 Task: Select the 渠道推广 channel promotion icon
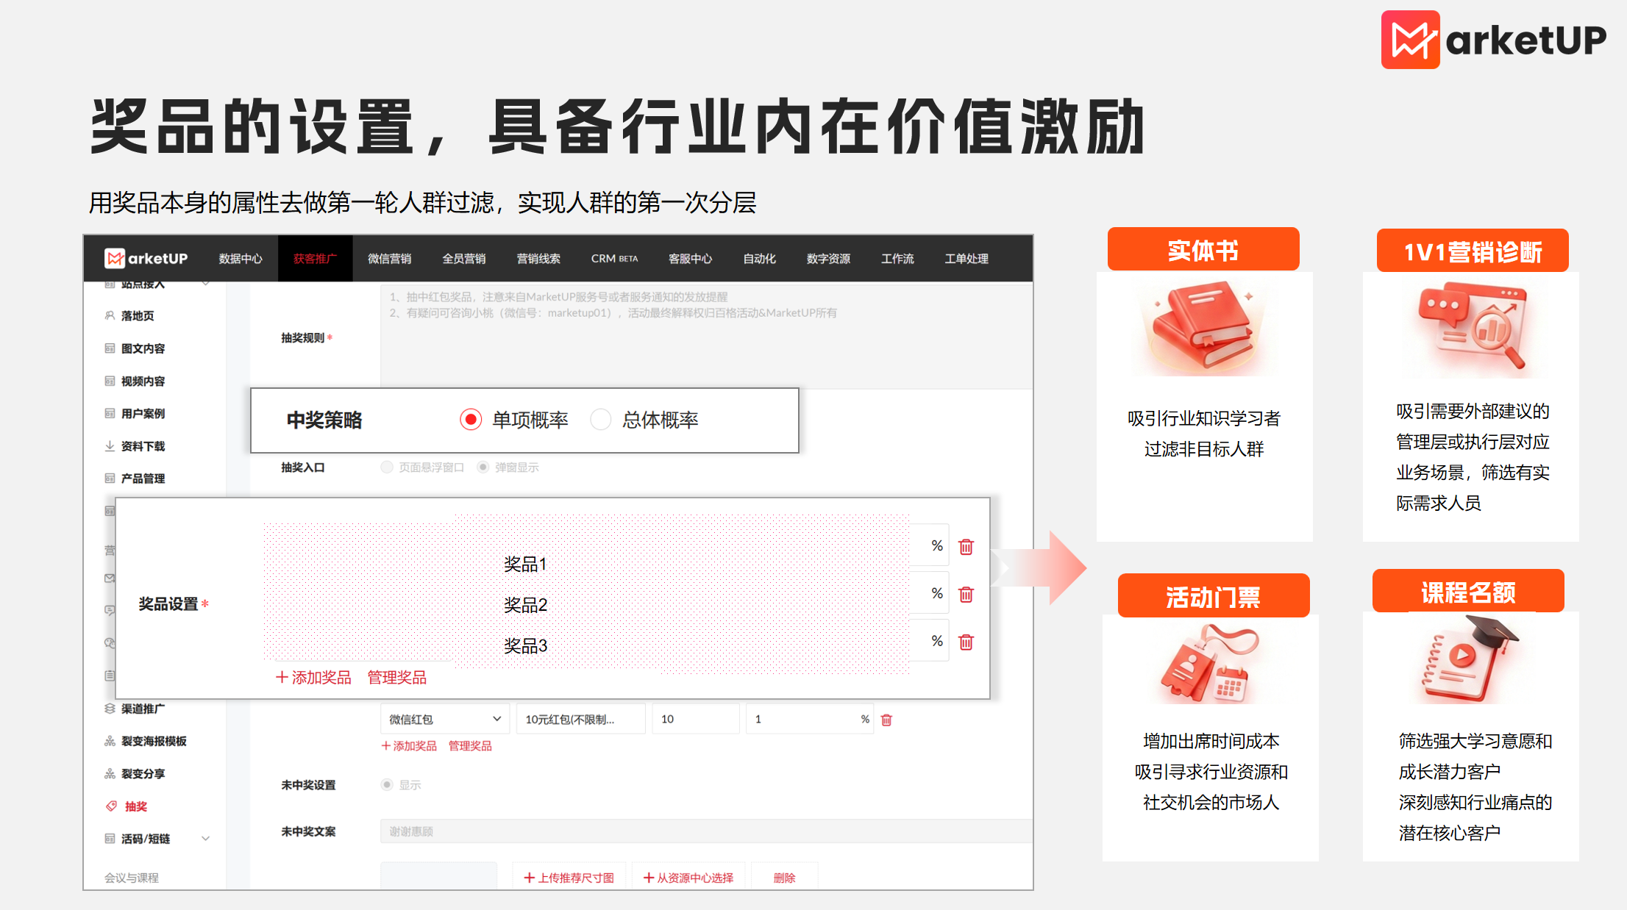(109, 709)
